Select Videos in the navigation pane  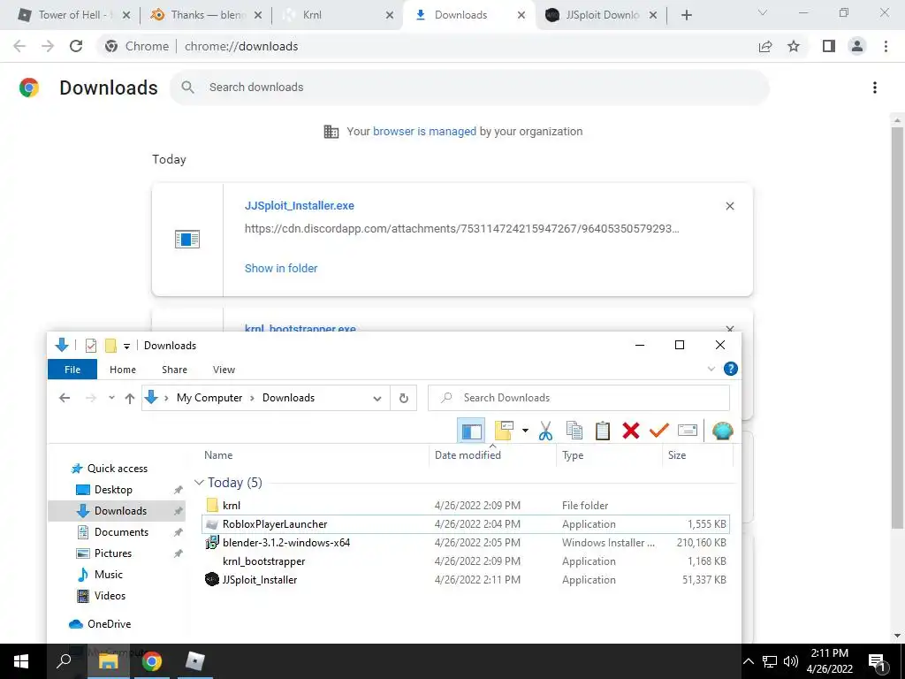[x=110, y=595]
